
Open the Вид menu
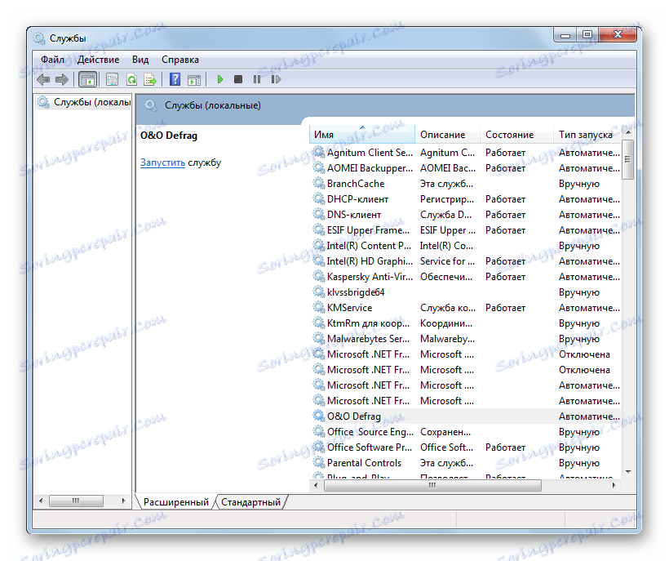coord(140,60)
